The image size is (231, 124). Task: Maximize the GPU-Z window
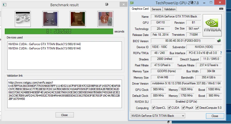(x=211, y=2)
